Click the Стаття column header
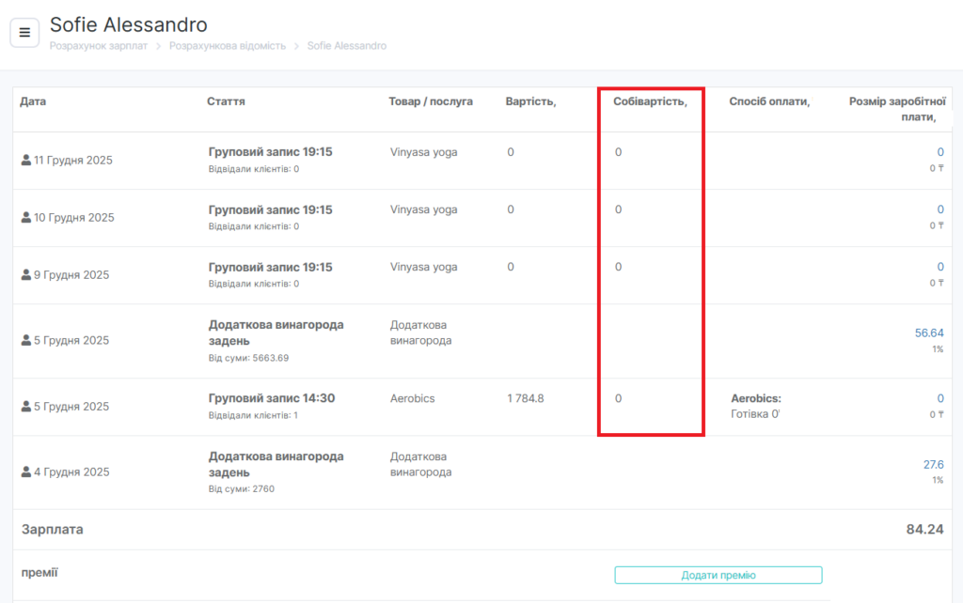This screenshot has width=963, height=603. [x=226, y=101]
